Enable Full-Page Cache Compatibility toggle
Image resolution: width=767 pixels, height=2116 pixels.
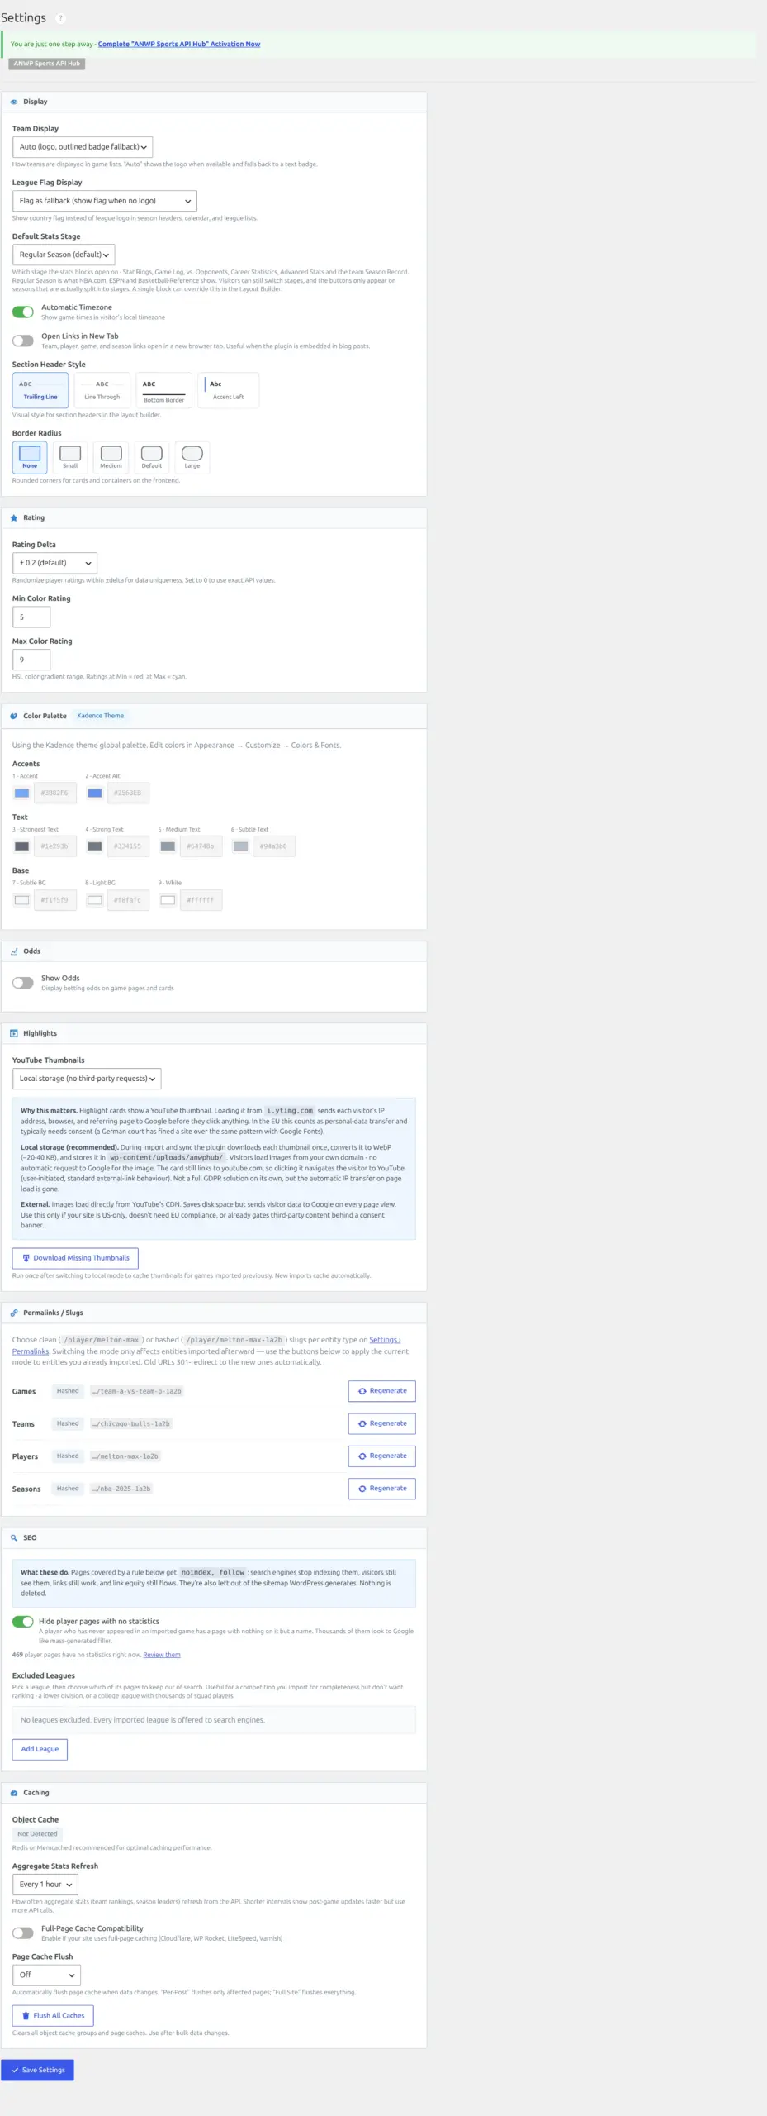[23, 1933]
